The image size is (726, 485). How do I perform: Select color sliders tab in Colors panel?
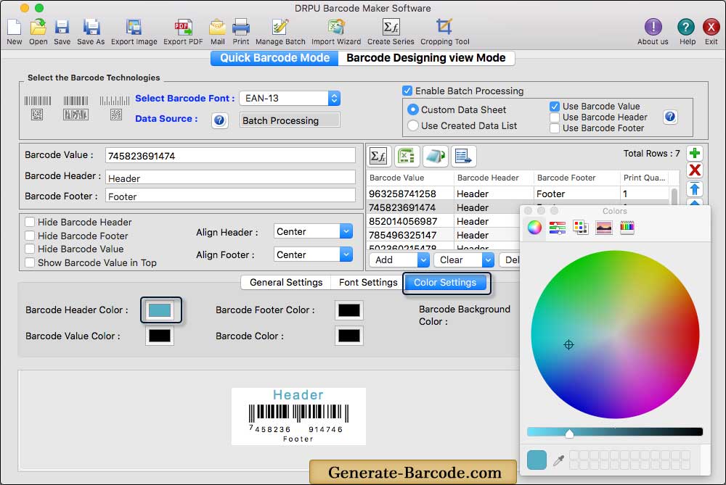[557, 228]
